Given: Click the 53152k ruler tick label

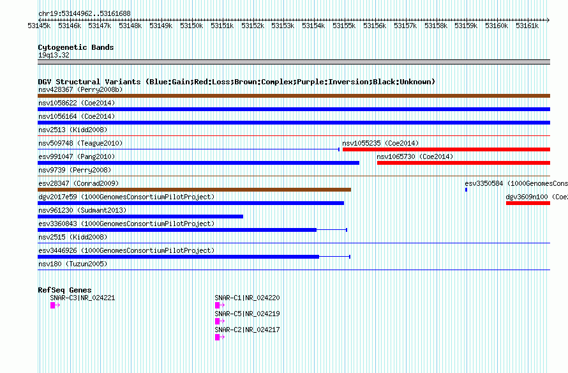Looking at the screenshot, I should pos(253,26).
